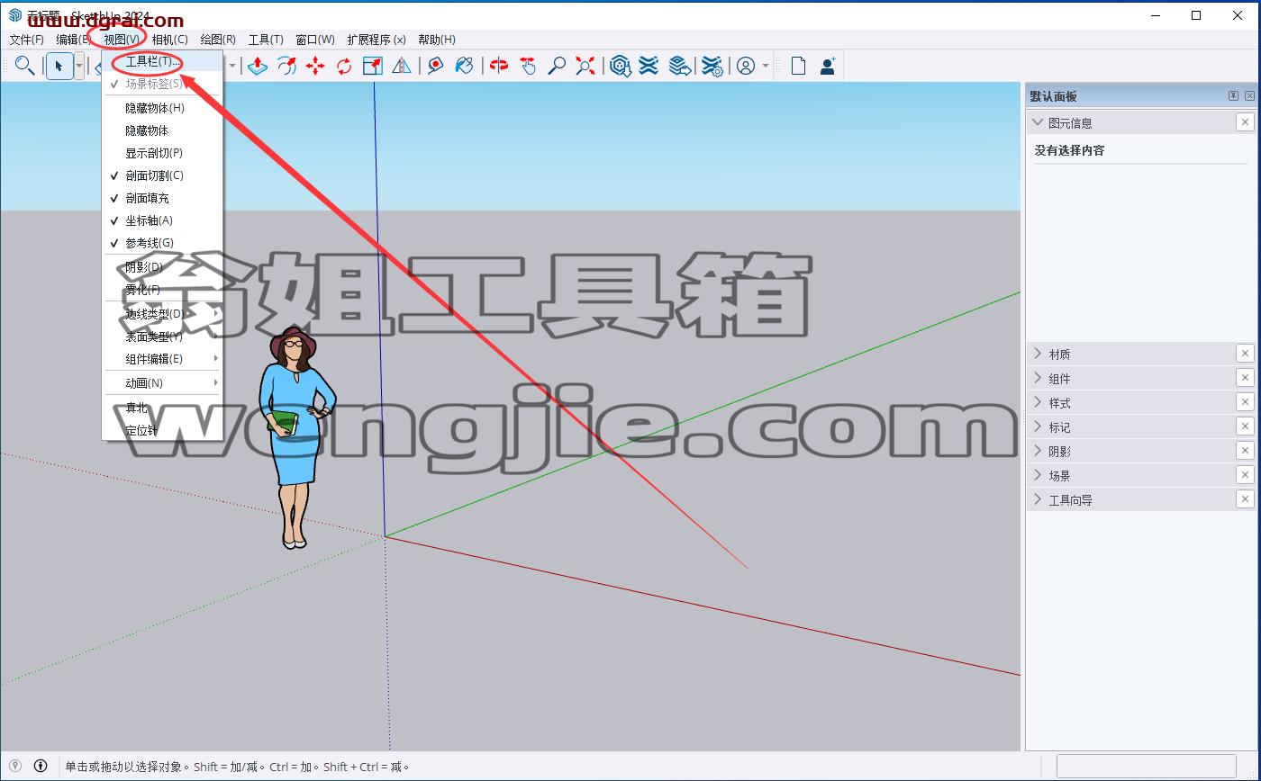Viewport: 1261px width, 781px height.
Task: Select the Move tool with red arrows
Action: (x=315, y=66)
